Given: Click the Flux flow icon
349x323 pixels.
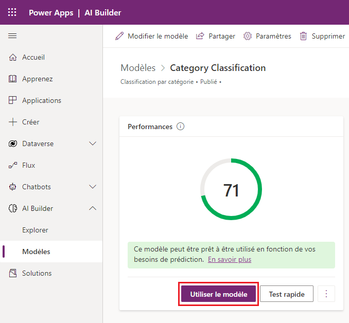Looking at the screenshot, I should [x=13, y=165].
